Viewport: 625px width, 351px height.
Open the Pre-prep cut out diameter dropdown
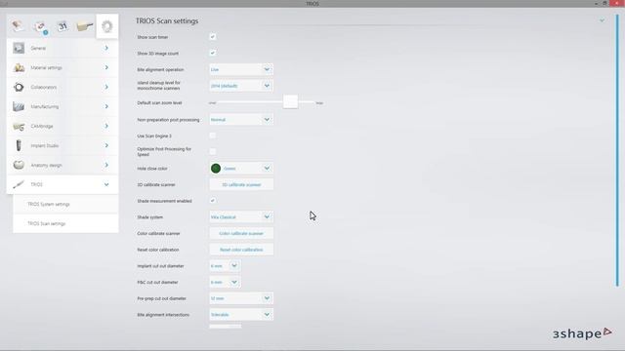(241, 298)
